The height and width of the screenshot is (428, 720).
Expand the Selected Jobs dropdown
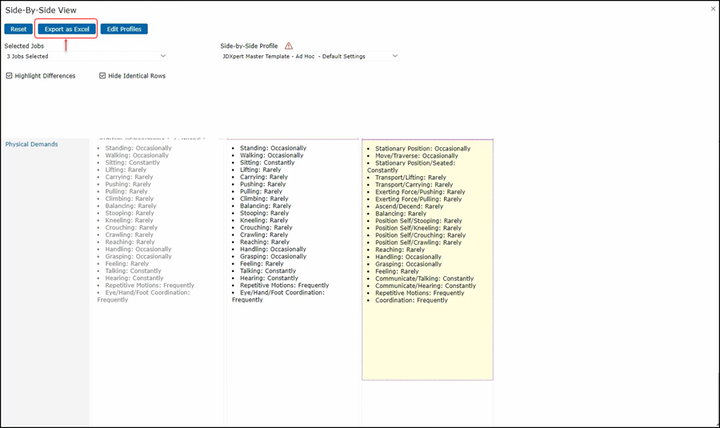[x=86, y=57]
